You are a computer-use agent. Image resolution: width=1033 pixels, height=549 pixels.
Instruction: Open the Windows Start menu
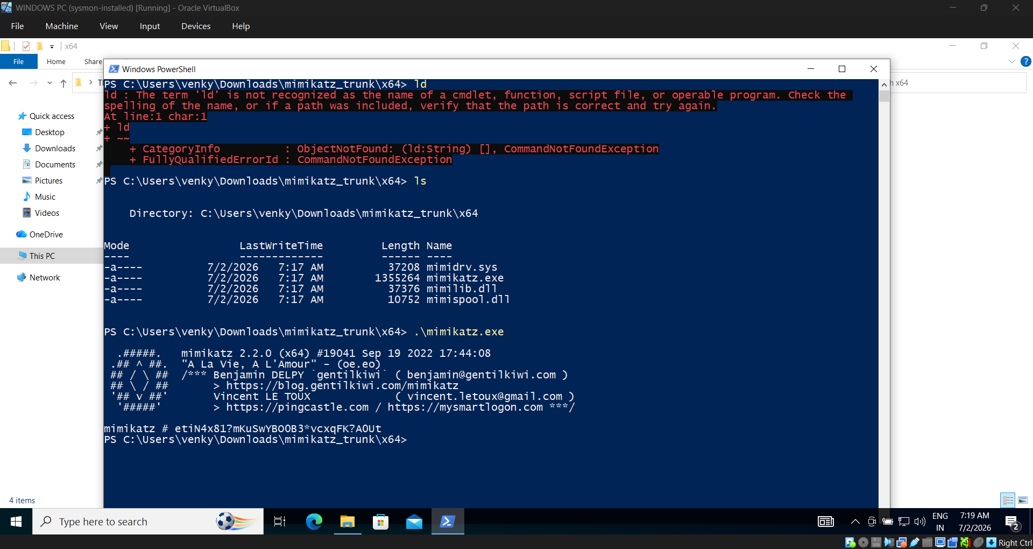tap(16, 522)
